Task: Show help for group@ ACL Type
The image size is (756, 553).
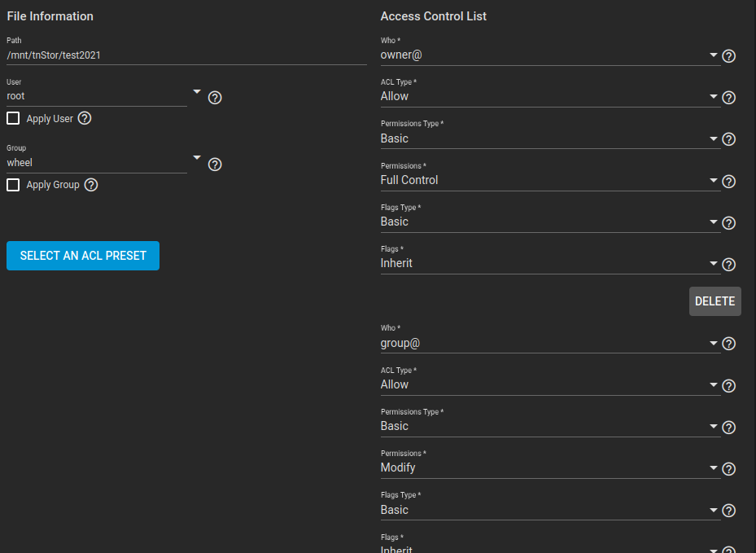Action: tap(728, 386)
